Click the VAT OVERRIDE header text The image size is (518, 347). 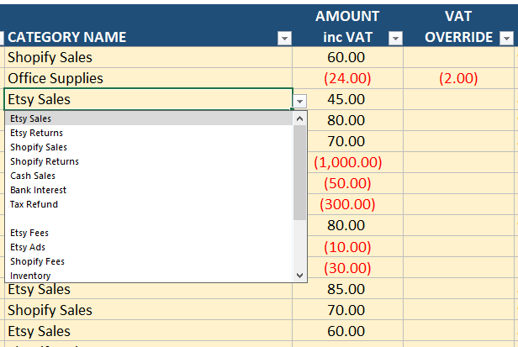458,26
